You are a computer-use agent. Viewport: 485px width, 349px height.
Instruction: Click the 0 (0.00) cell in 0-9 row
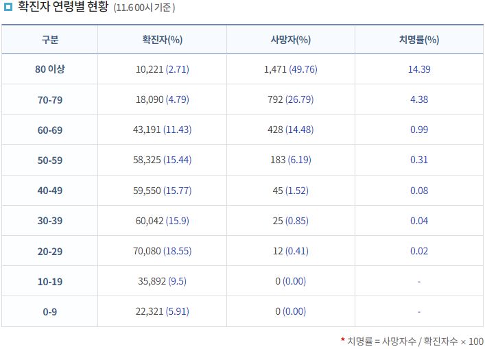(x=290, y=311)
